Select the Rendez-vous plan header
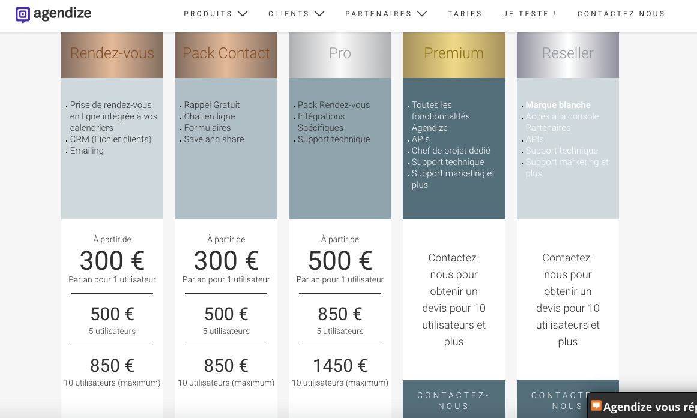The width and height of the screenshot is (697, 418). point(112,54)
